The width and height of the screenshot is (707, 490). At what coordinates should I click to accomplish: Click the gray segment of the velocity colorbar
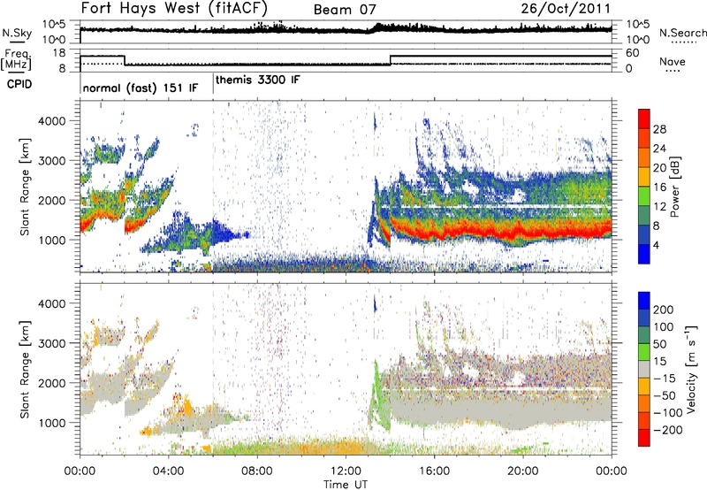coord(644,370)
